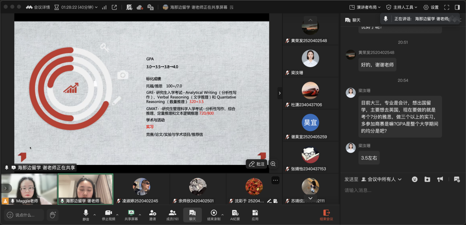Click the raise hand icon

[53, 214]
